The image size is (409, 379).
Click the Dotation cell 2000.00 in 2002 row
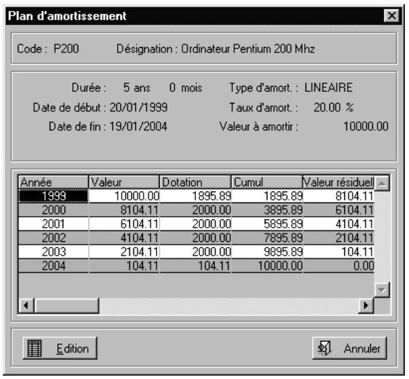[195, 238]
